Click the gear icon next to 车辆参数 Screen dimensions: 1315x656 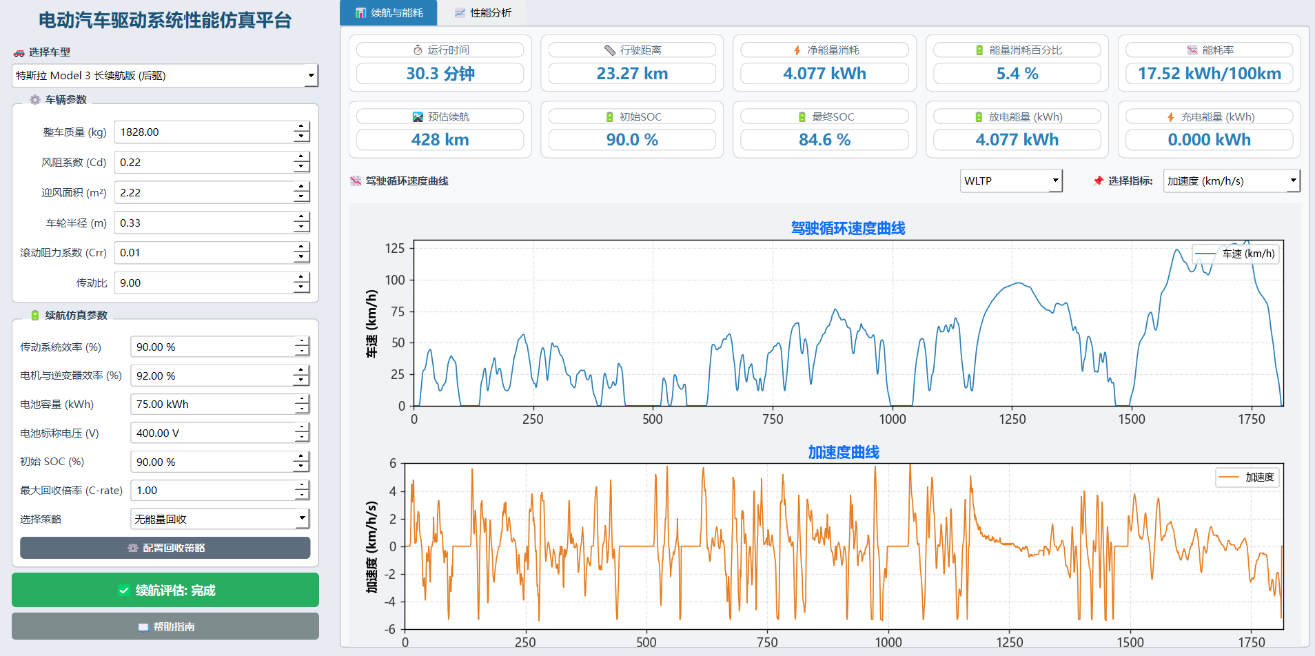pyautogui.click(x=35, y=100)
